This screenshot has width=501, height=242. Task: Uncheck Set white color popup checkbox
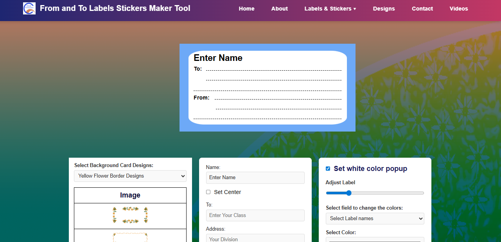pyautogui.click(x=328, y=169)
